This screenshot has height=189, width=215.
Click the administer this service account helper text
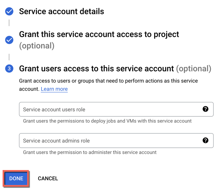click(x=90, y=152)
